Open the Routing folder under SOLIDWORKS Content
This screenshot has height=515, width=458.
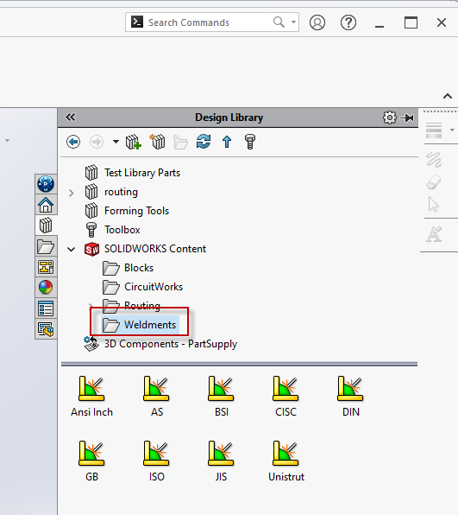pyautogui.click(x=142, y=306)
